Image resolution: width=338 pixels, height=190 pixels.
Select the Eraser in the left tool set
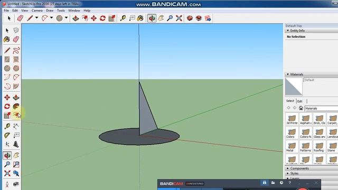16,39
